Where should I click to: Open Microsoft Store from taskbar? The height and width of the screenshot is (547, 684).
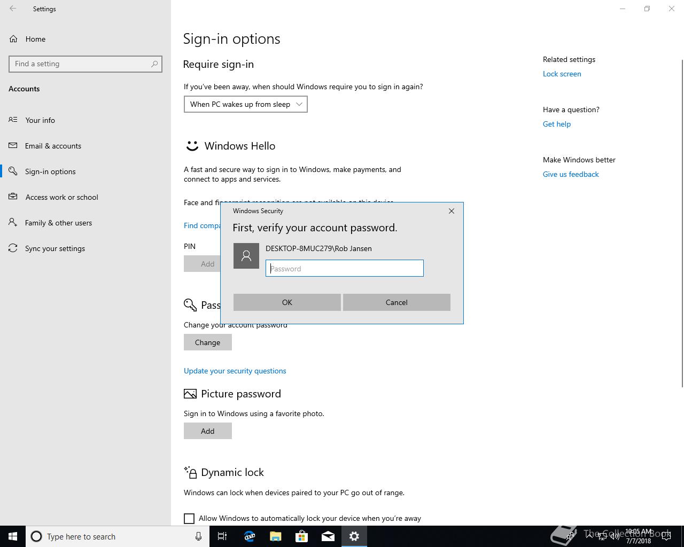302,536
